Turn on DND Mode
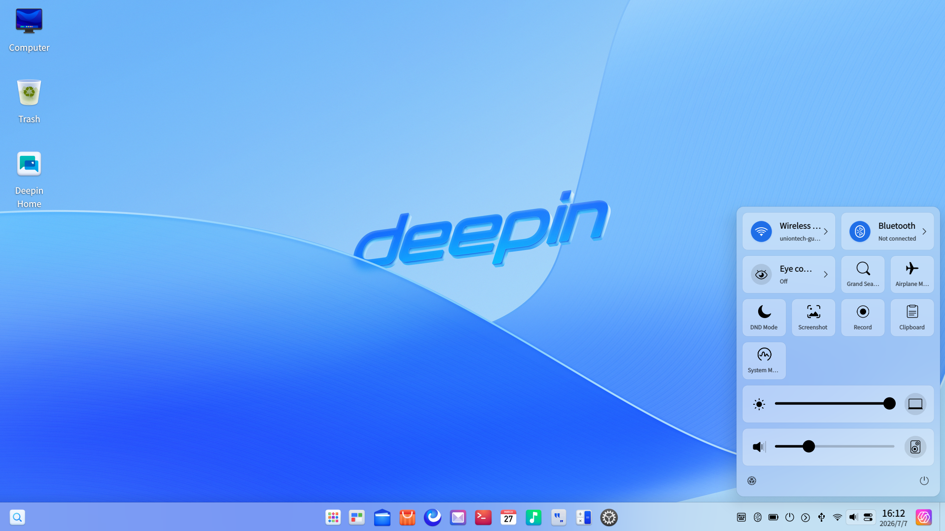 (764, 318)
